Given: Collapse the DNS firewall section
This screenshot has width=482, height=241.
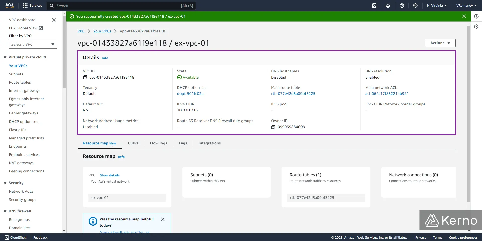Looking at the screenshot, I should coord(5,211).
